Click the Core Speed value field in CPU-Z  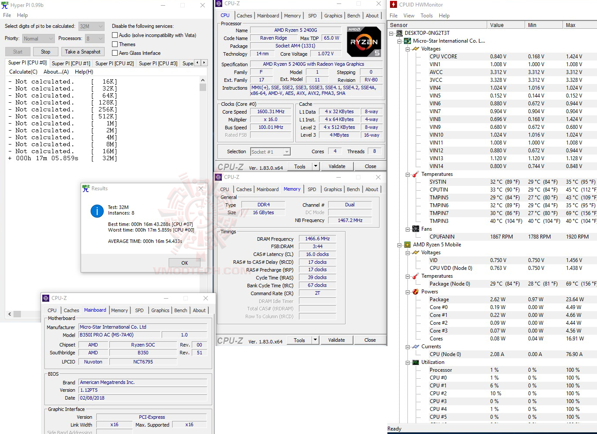click(271, 111)
